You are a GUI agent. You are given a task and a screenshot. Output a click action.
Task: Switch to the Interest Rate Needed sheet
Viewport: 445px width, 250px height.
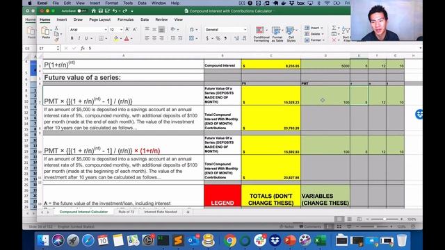[x=161, y=212]
